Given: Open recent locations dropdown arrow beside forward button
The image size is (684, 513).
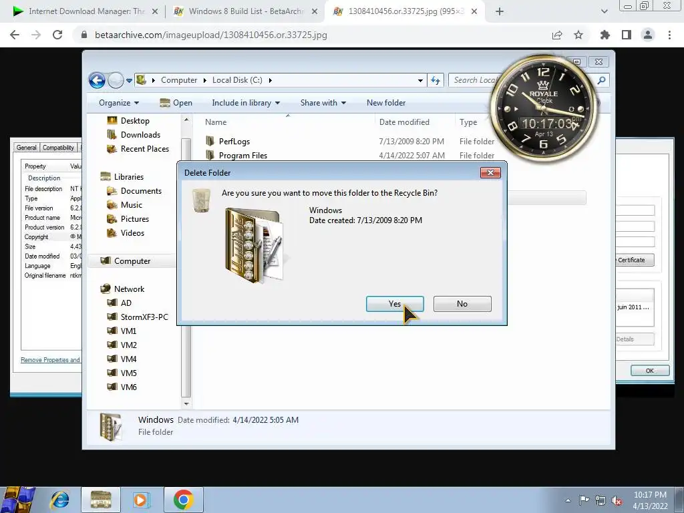Looking at the screenshot, I should click(129, 81).
